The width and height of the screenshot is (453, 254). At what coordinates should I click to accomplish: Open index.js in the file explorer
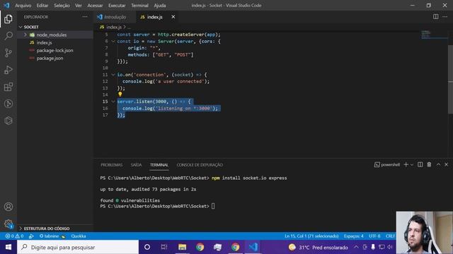point(44,42)
